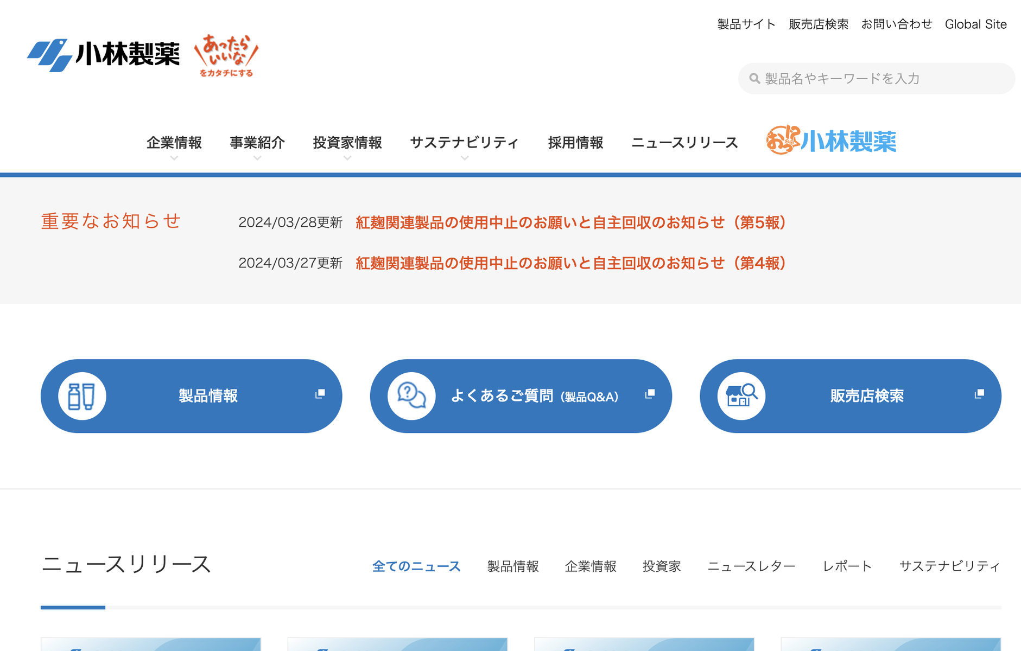1021x651 pixels.
Task: Click the product bottles icon
Action: pos(82,396)
